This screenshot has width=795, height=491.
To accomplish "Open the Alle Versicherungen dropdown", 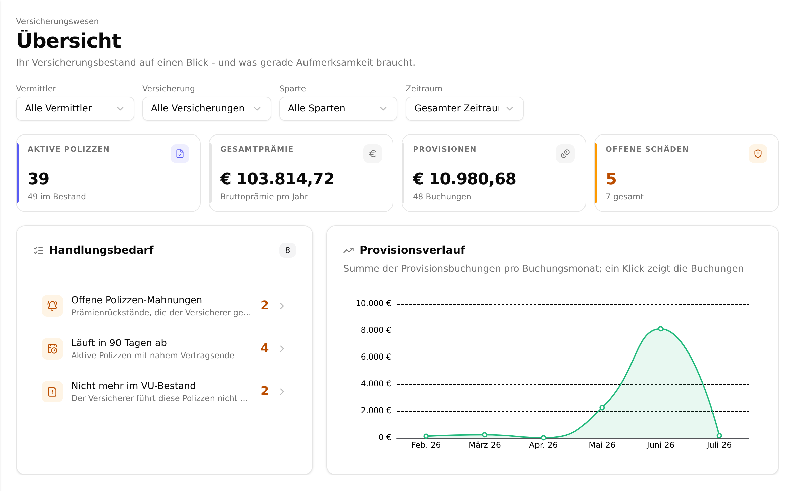I will [206, 108].
